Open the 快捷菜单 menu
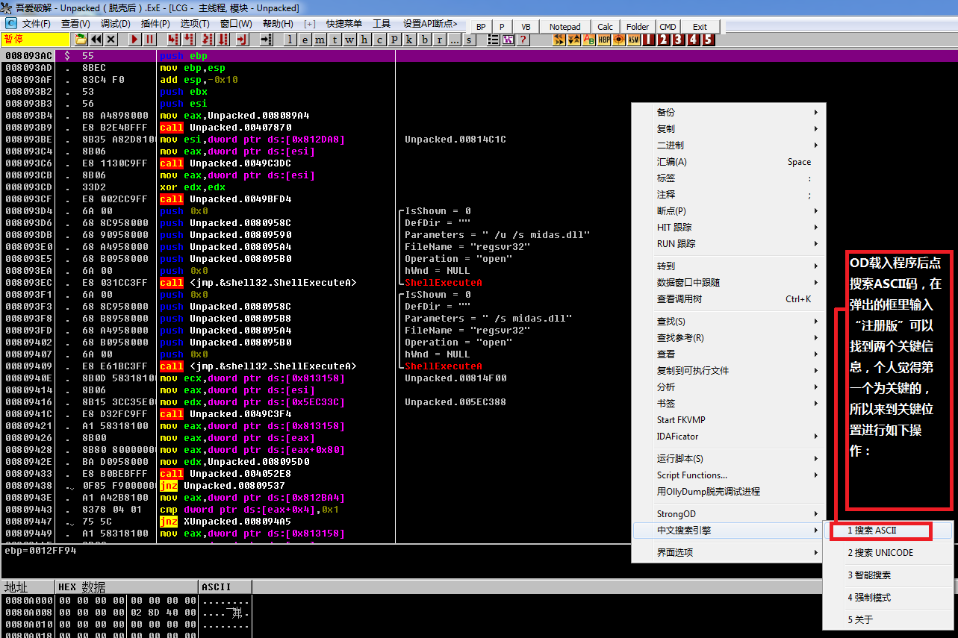The image size is (958, 638). point(344,24)
